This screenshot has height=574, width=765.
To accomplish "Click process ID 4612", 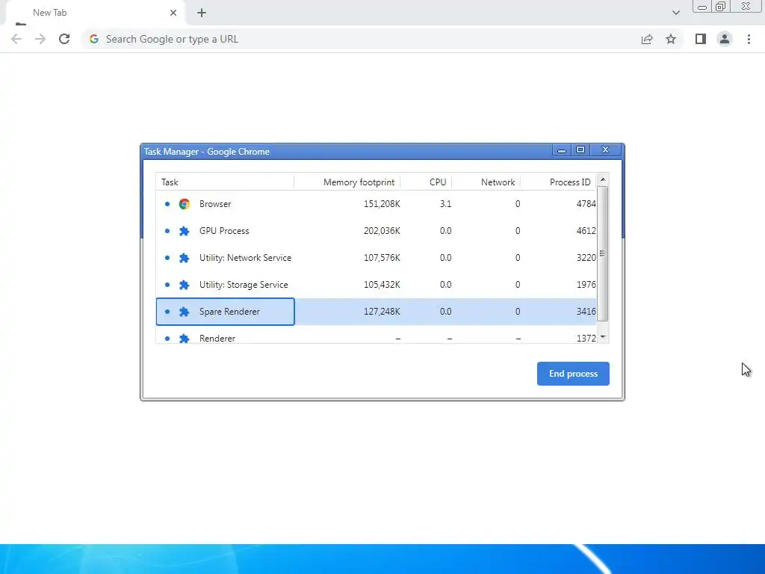I will [x=586, y=231].
